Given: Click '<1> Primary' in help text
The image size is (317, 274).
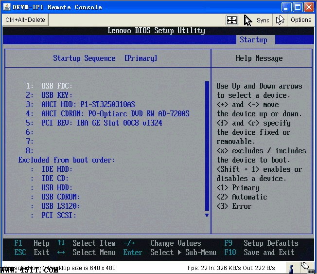Looking at the screenshot, I should coord(238,187).
